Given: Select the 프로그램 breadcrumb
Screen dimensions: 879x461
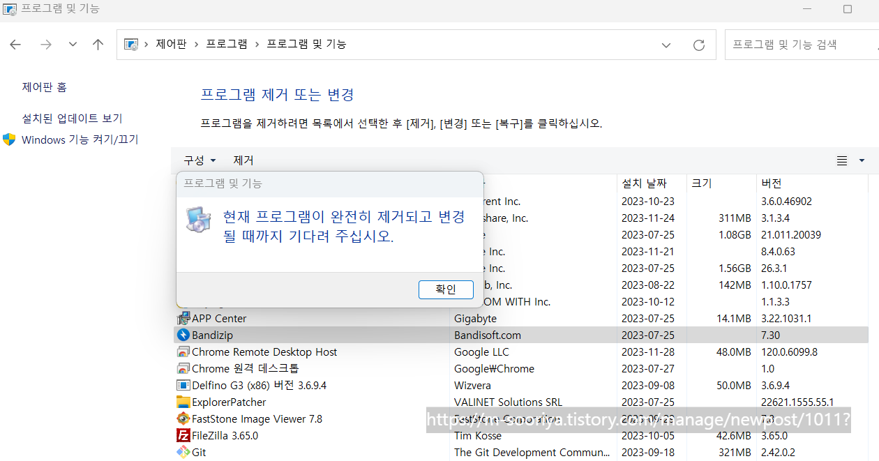Looking at the screenshot, I should [227, 44].
